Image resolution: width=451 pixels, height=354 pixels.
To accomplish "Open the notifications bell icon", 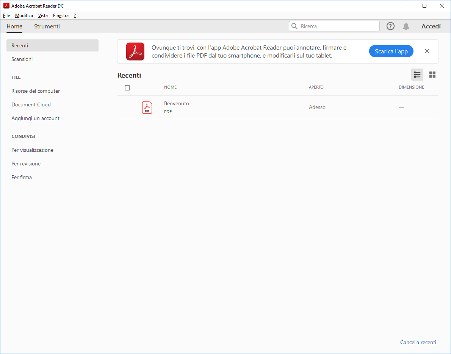I will [406, 26].
